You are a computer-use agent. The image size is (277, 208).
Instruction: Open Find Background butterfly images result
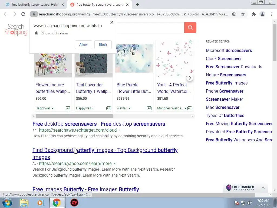(105, 154)
